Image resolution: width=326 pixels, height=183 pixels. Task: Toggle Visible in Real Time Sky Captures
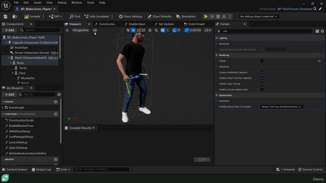pos(262,78)
